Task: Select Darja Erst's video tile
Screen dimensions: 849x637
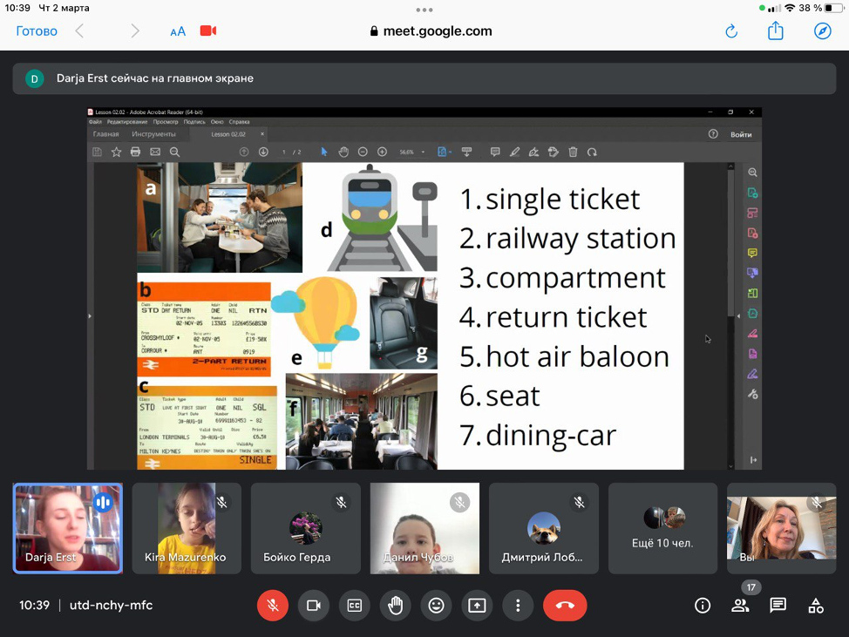Action: 68,528
